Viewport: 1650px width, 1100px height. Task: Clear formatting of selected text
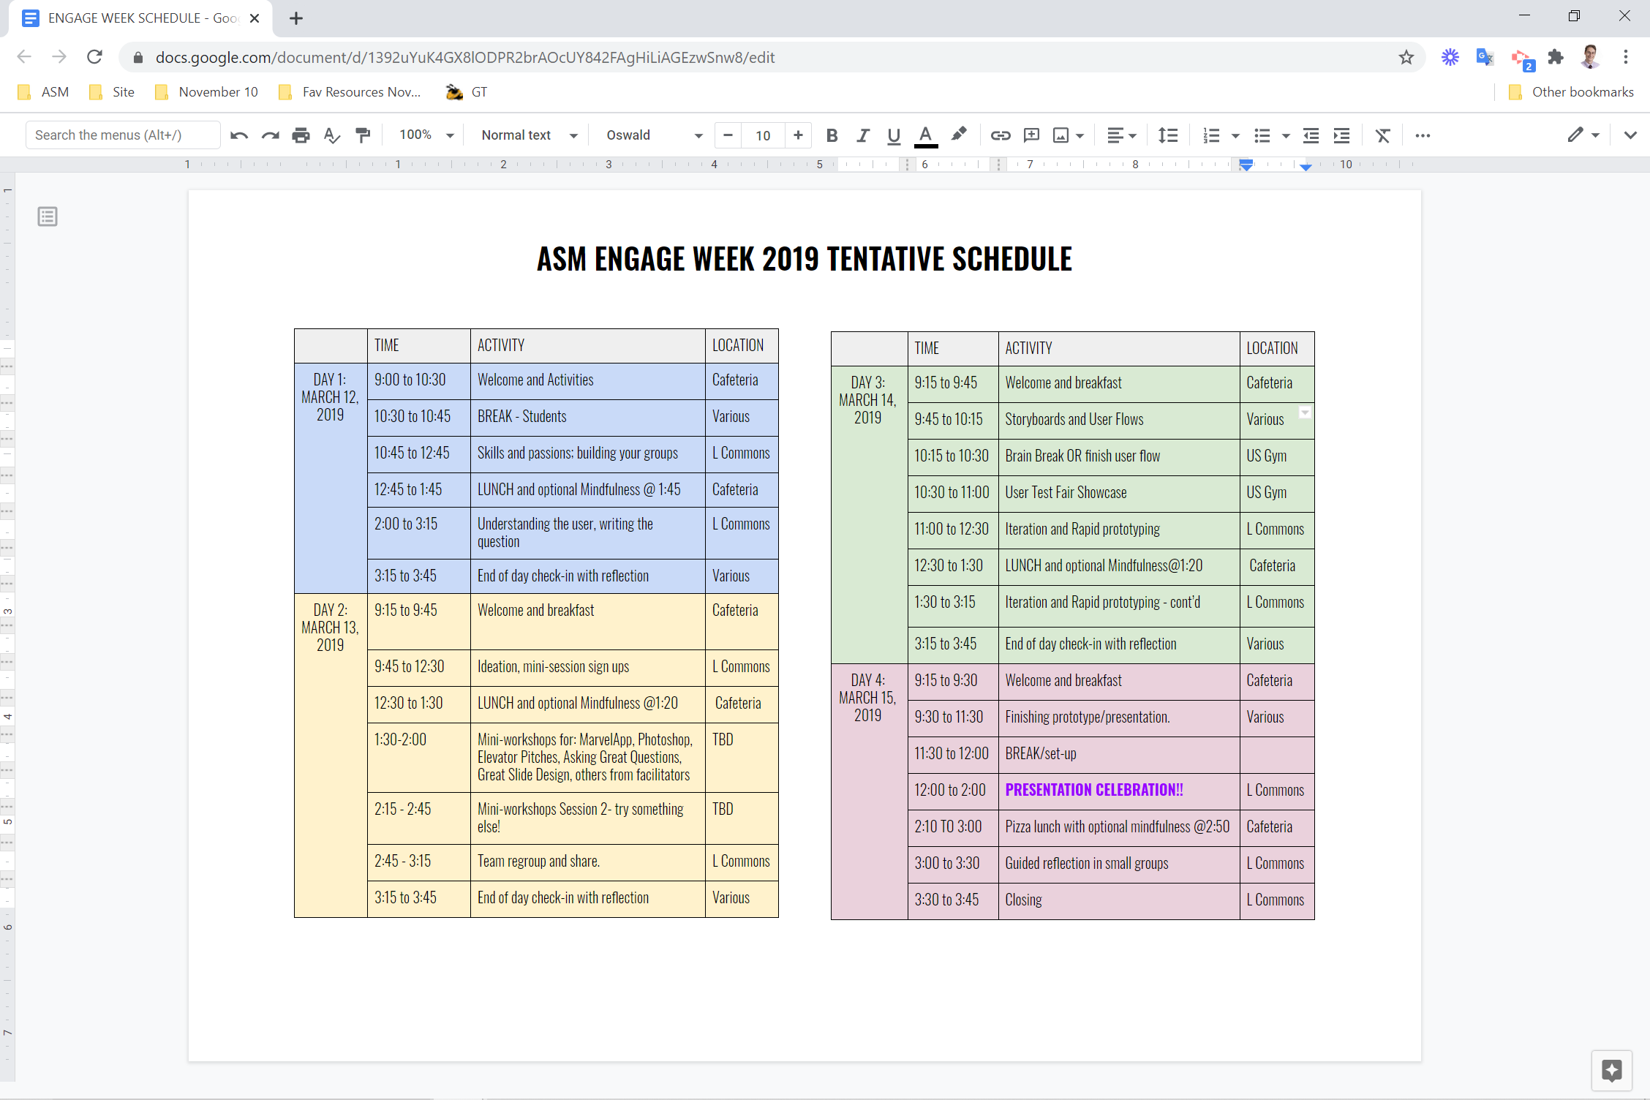[1382, 135]
